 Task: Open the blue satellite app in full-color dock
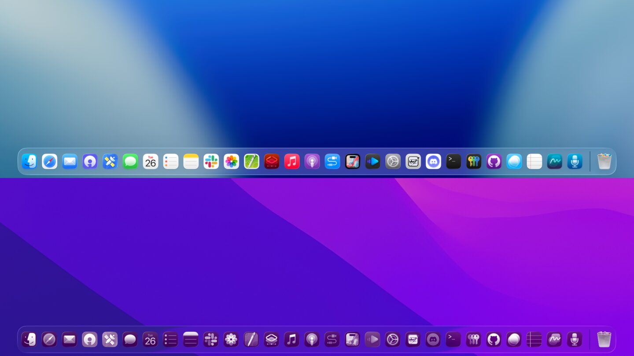pyautogui.click(x=110, y=161)
